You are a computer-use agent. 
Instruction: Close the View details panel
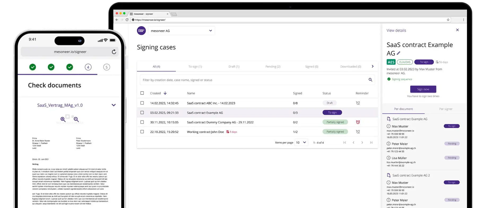point(457,30)
